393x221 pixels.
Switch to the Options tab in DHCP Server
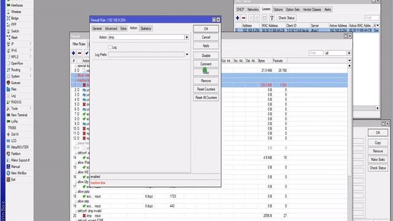(278, 10)
